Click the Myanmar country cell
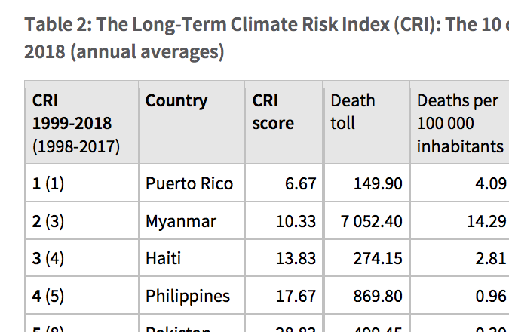Screen dimensions: 509x332 tap(181, 222)
